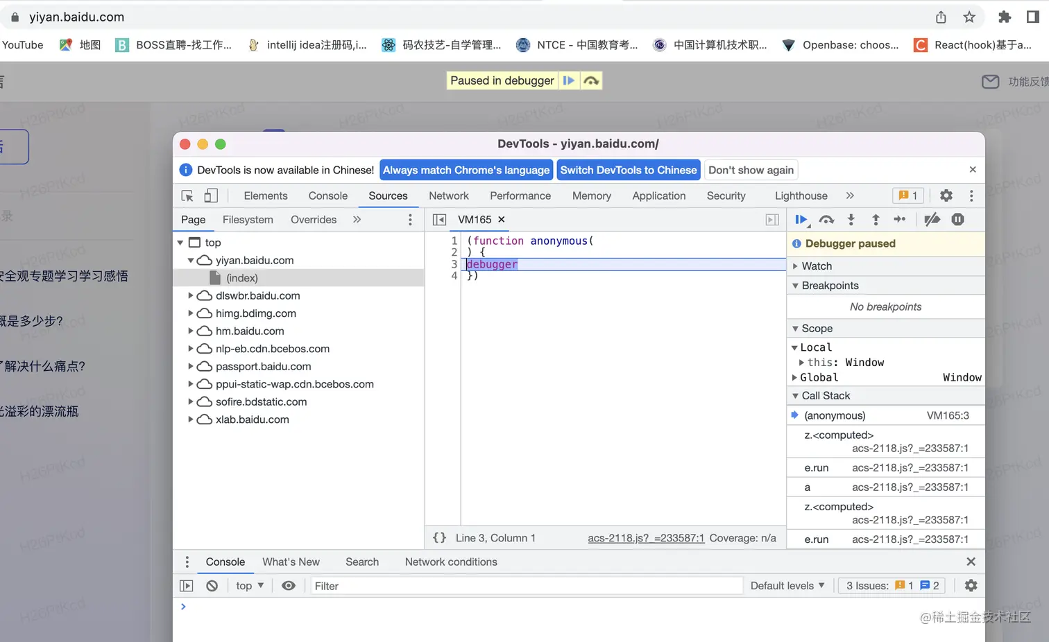This screenshot has height=642, width=1049.
Task: Select the Overrides navigator tab
Action: [314, 220]
